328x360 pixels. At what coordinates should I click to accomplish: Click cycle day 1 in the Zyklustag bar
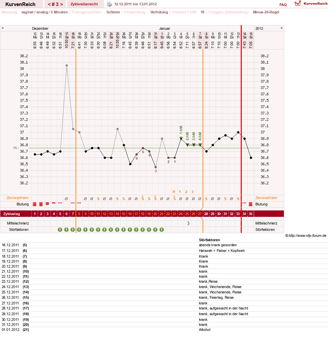tap(35, 214)
